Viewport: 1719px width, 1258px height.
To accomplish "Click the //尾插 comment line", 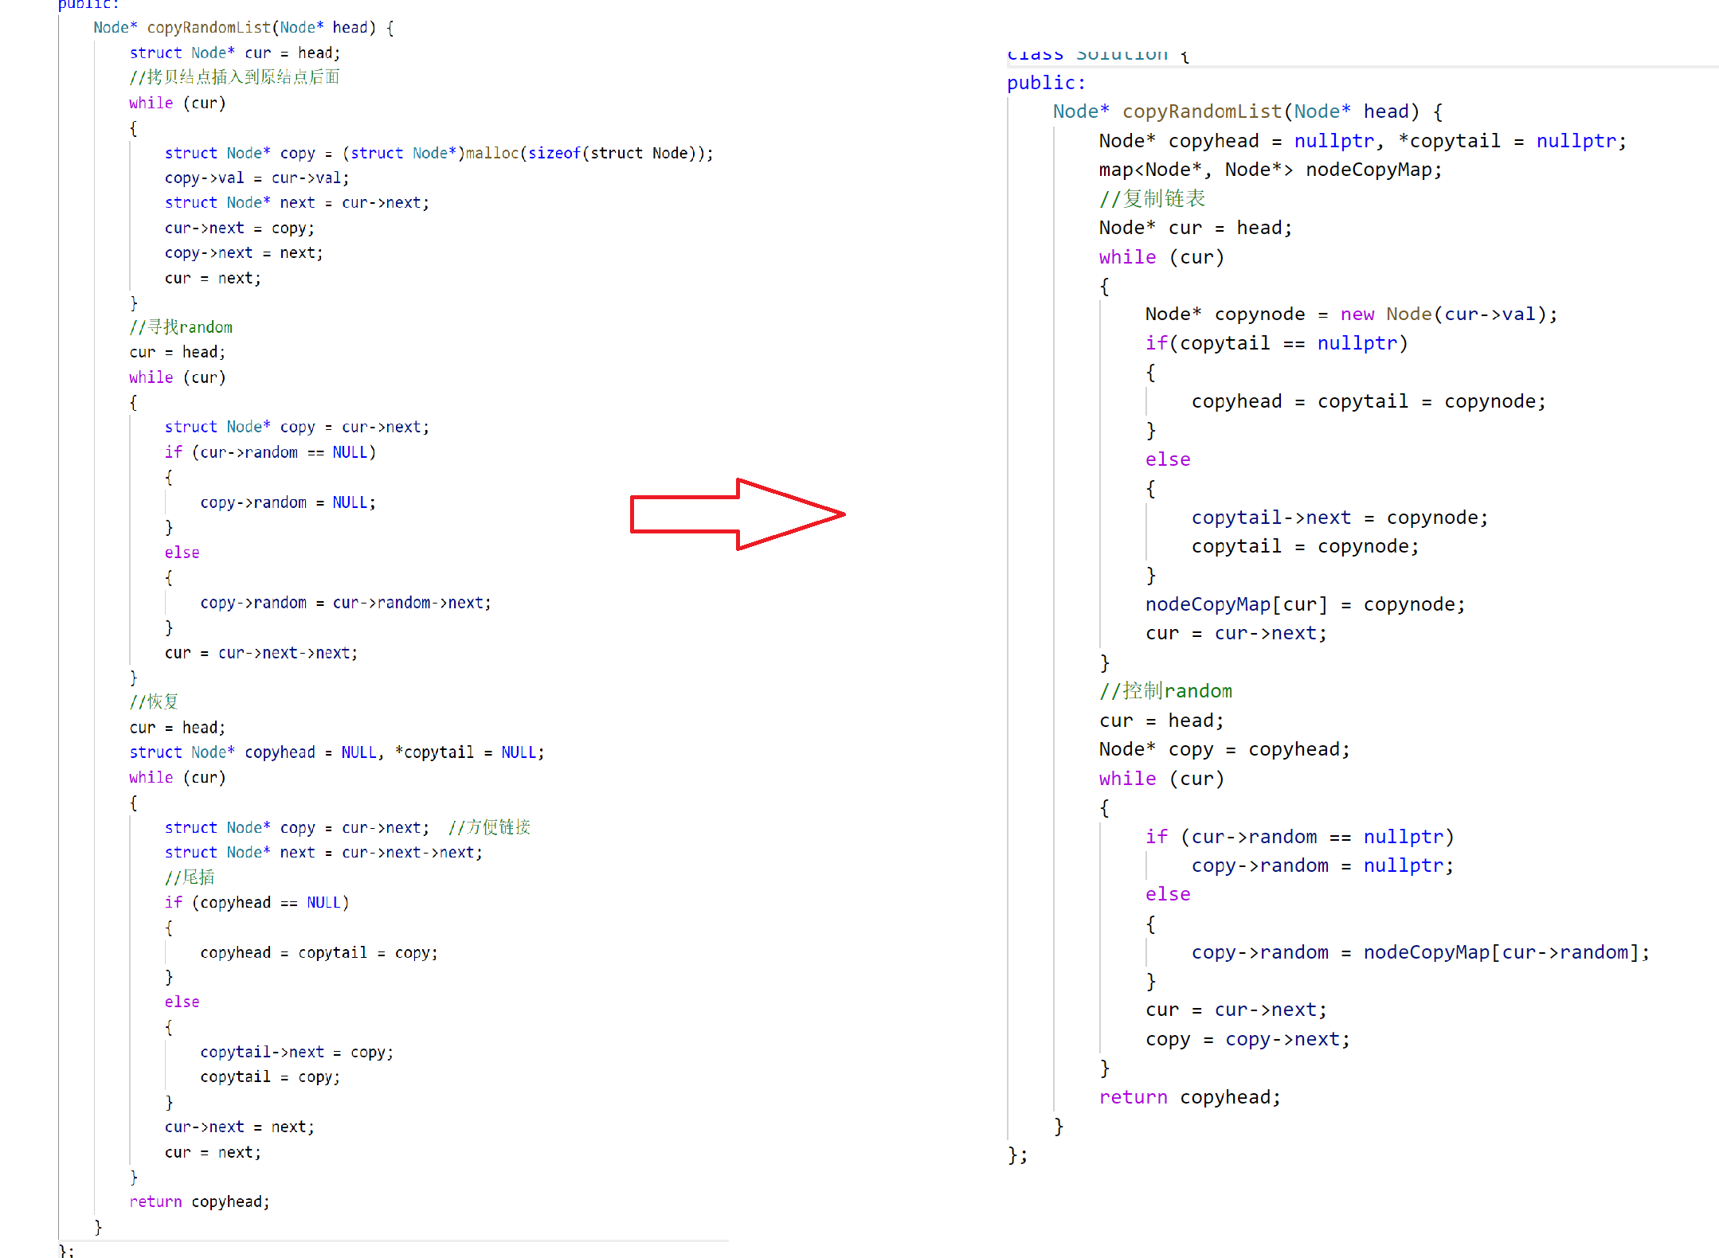I will [x=190, y=877].
